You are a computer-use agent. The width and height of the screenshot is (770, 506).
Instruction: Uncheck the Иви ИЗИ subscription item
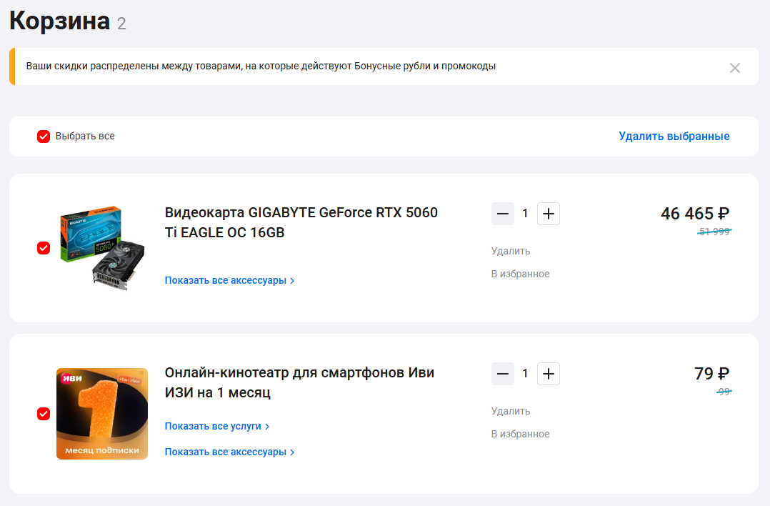pos(44,414)
